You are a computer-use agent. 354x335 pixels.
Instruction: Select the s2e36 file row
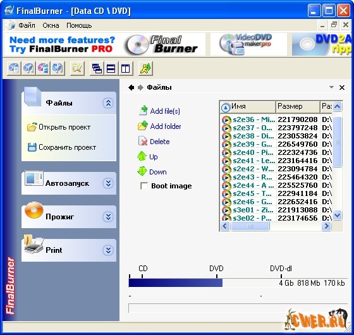click(x=277, y=119)
